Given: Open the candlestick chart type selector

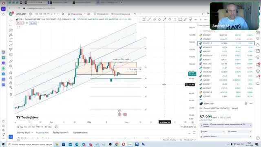Looking at the screenshot, I should point(63,14).
